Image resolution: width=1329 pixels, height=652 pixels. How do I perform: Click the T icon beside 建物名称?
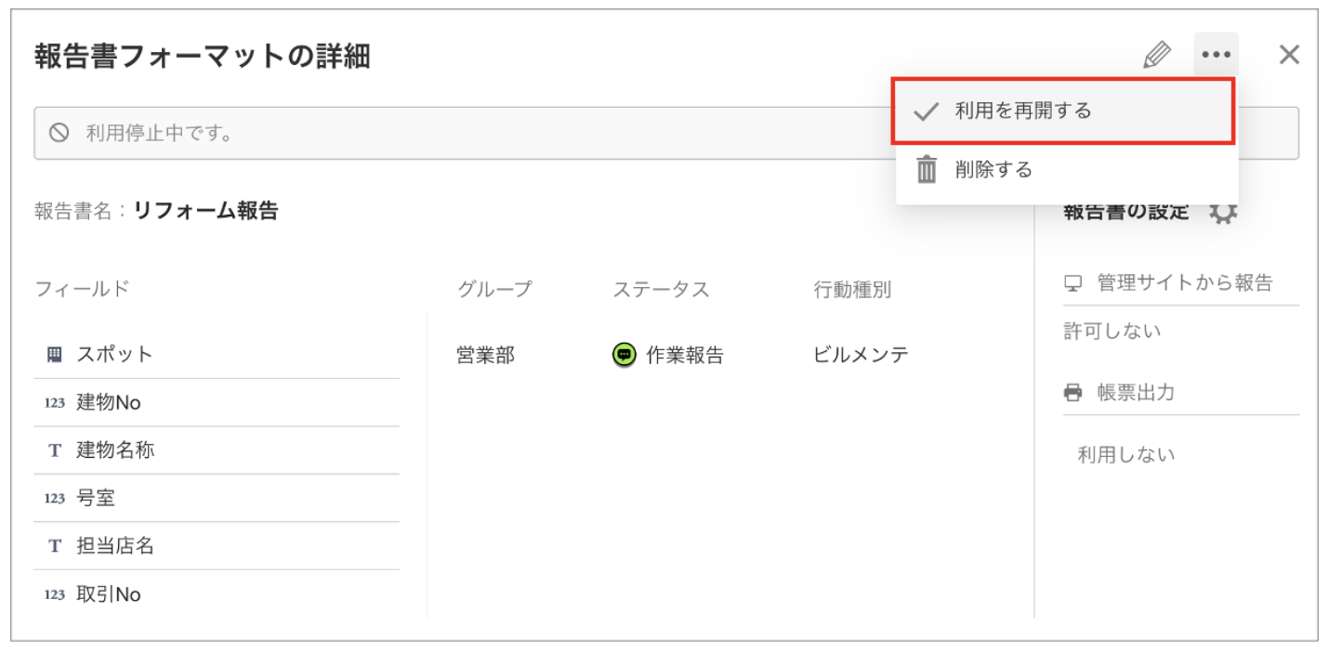pos(55,450)
